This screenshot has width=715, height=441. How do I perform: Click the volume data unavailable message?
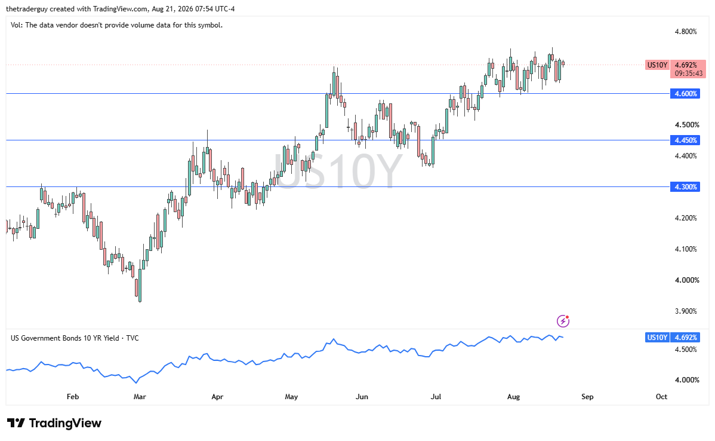[x=117, y=25]
